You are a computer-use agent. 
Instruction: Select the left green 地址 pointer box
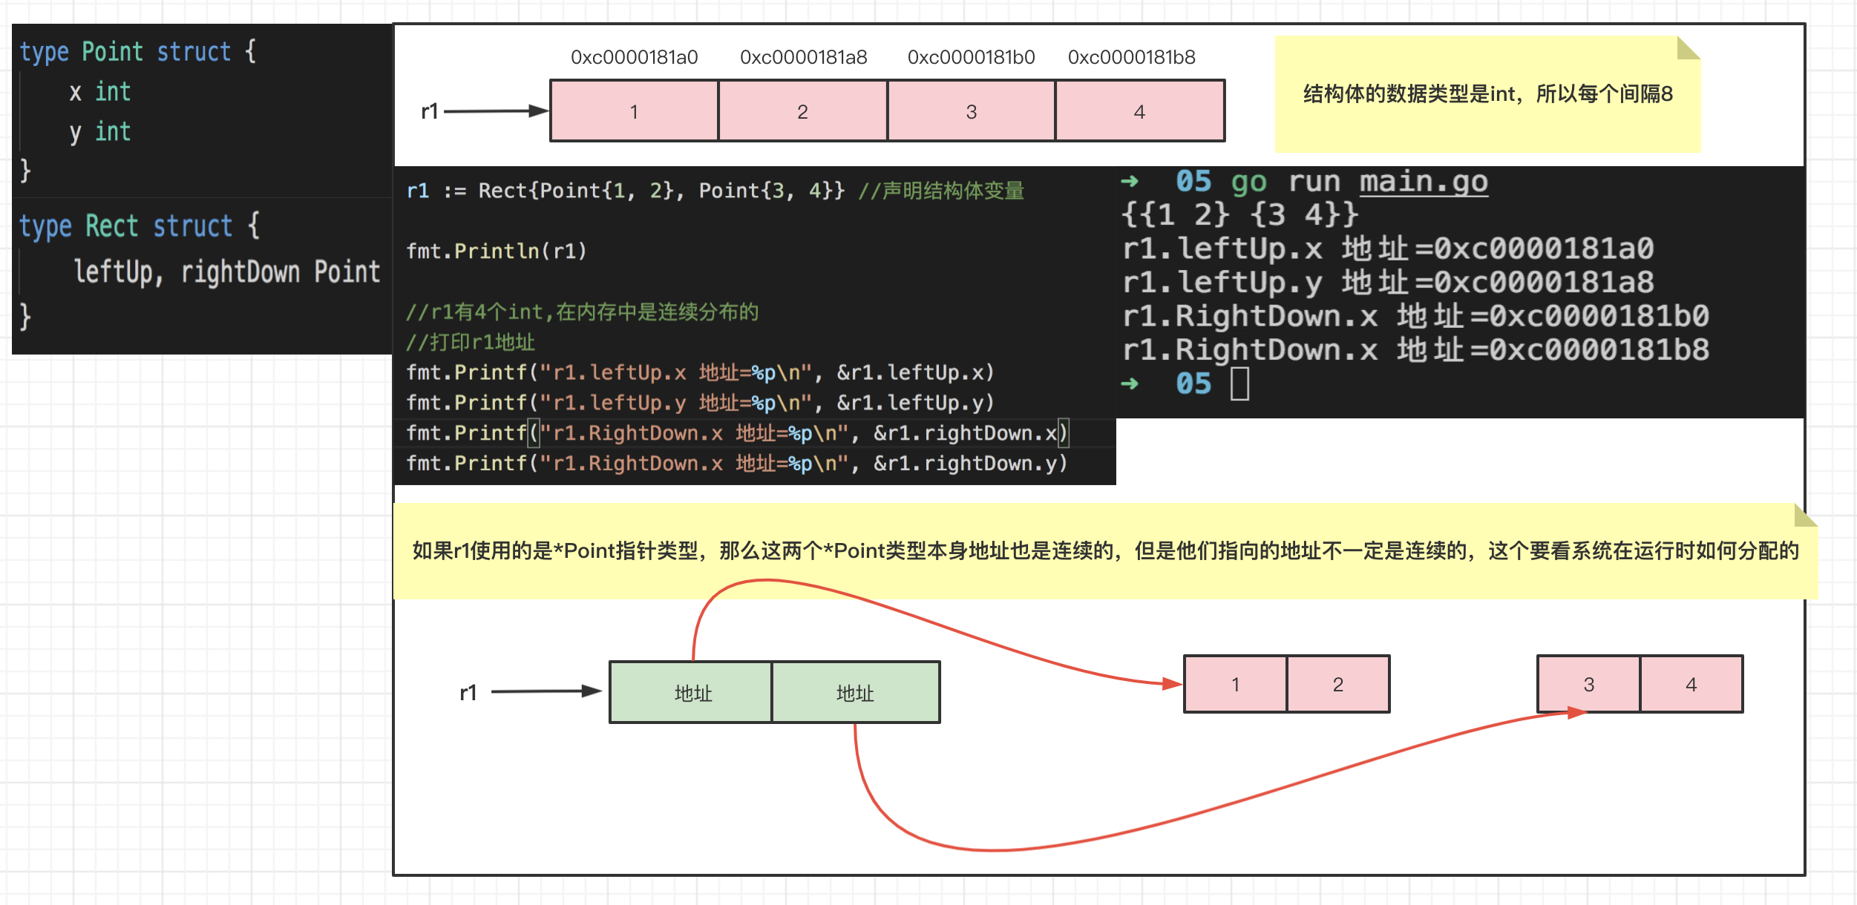coord(692,692)
